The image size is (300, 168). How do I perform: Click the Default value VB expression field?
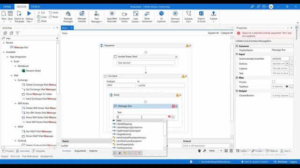(206, 146)
